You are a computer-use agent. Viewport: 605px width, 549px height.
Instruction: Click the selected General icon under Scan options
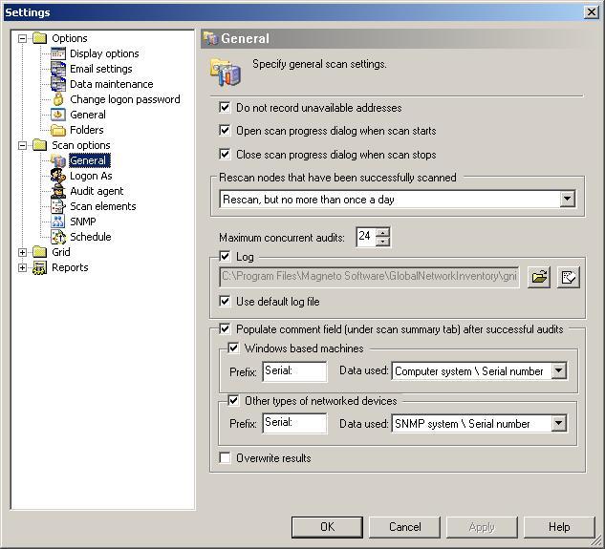[x=58, y=160]
